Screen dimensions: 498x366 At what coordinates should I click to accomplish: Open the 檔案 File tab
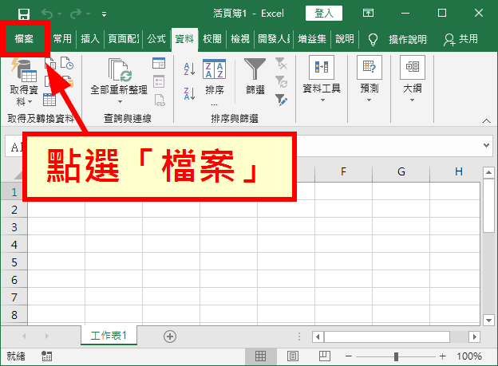(24, 39)
